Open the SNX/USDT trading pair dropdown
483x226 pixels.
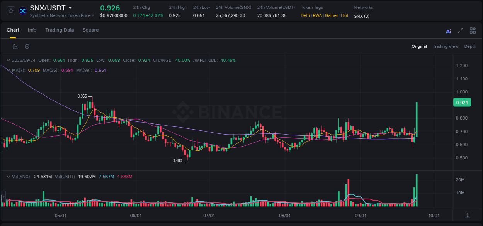[x=70, y=7]
